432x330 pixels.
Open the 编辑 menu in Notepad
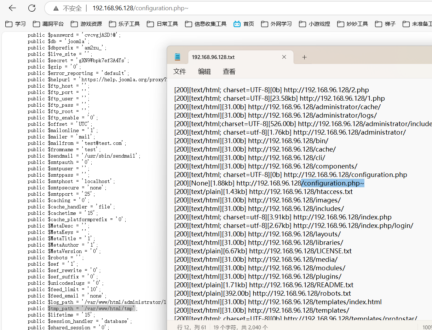pyautogui.click(x=205, y=72)
